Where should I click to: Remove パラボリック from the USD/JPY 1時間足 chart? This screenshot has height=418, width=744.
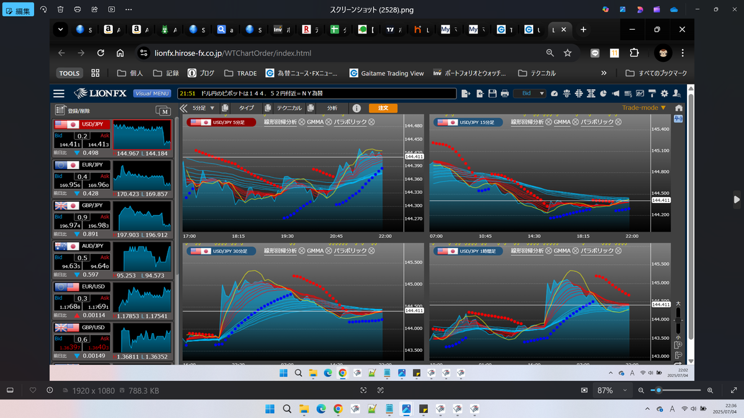(618, 251)
